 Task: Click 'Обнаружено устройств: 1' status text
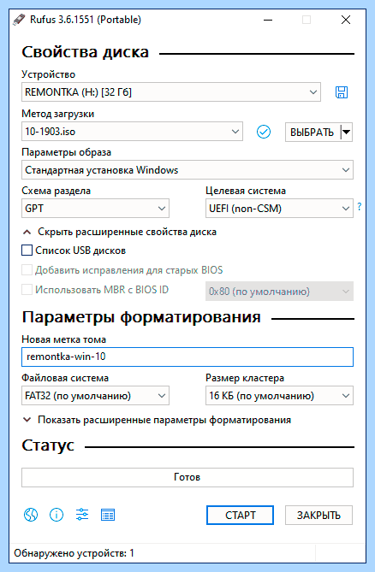coord(74,553)
